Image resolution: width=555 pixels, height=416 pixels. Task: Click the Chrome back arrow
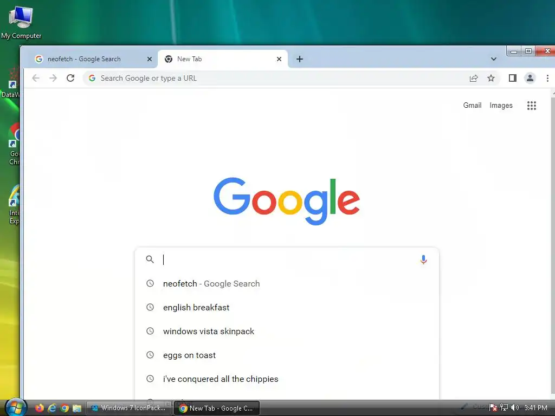point(36,78)
